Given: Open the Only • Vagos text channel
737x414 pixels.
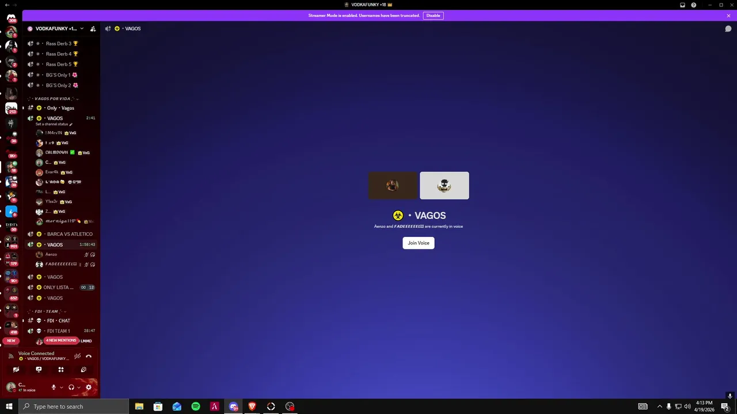Looking at the screenshot, I should pos(60,108).
